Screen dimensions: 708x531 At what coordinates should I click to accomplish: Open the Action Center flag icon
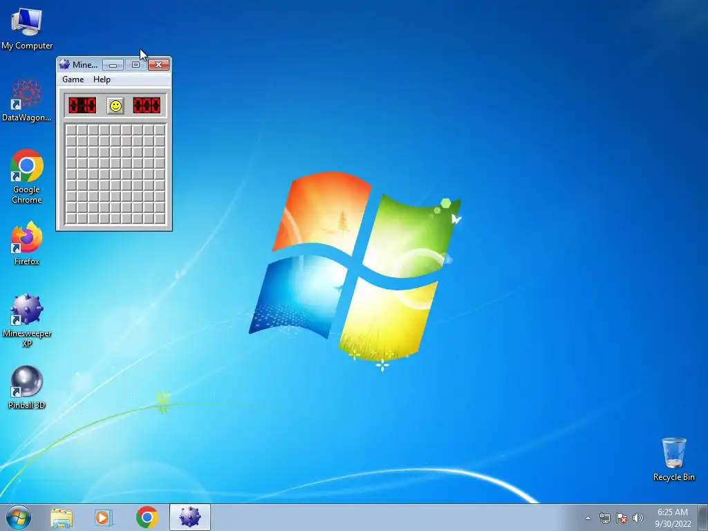[622, 518]
